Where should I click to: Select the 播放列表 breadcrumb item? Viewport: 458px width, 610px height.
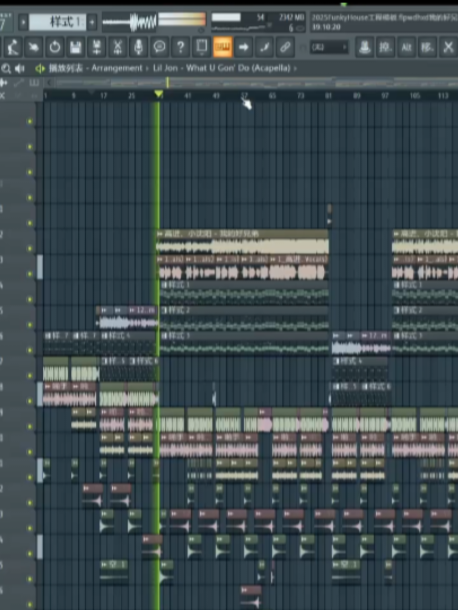[x=66, y=68]
